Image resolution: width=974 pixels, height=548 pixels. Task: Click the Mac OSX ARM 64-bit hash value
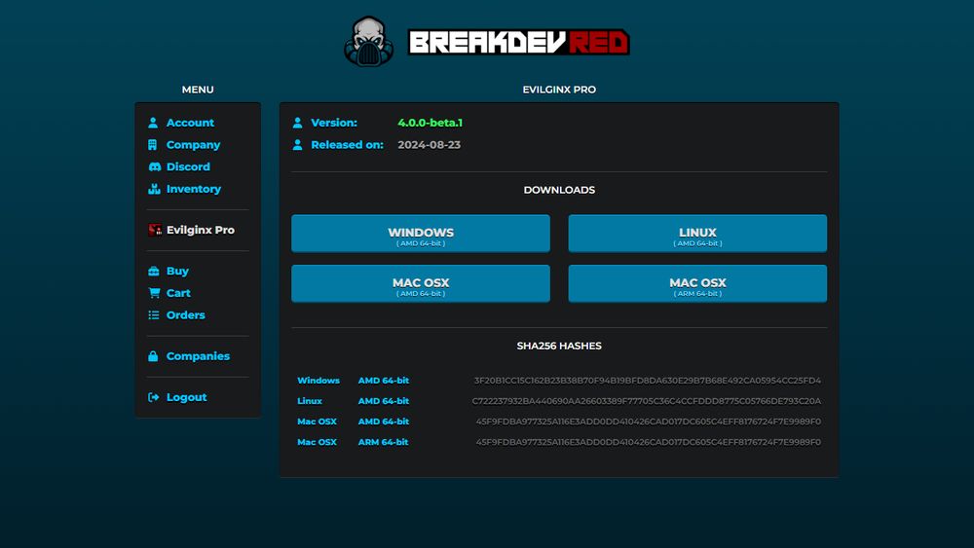[x=649, y=442]
